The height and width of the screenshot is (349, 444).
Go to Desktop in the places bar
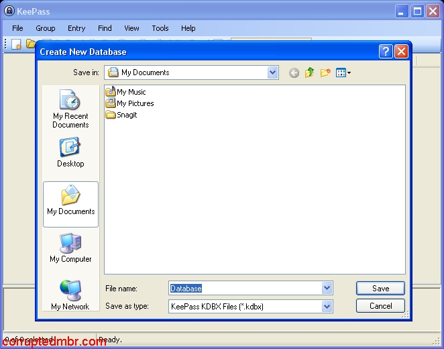pyautogui.click(x=70, y=153)
